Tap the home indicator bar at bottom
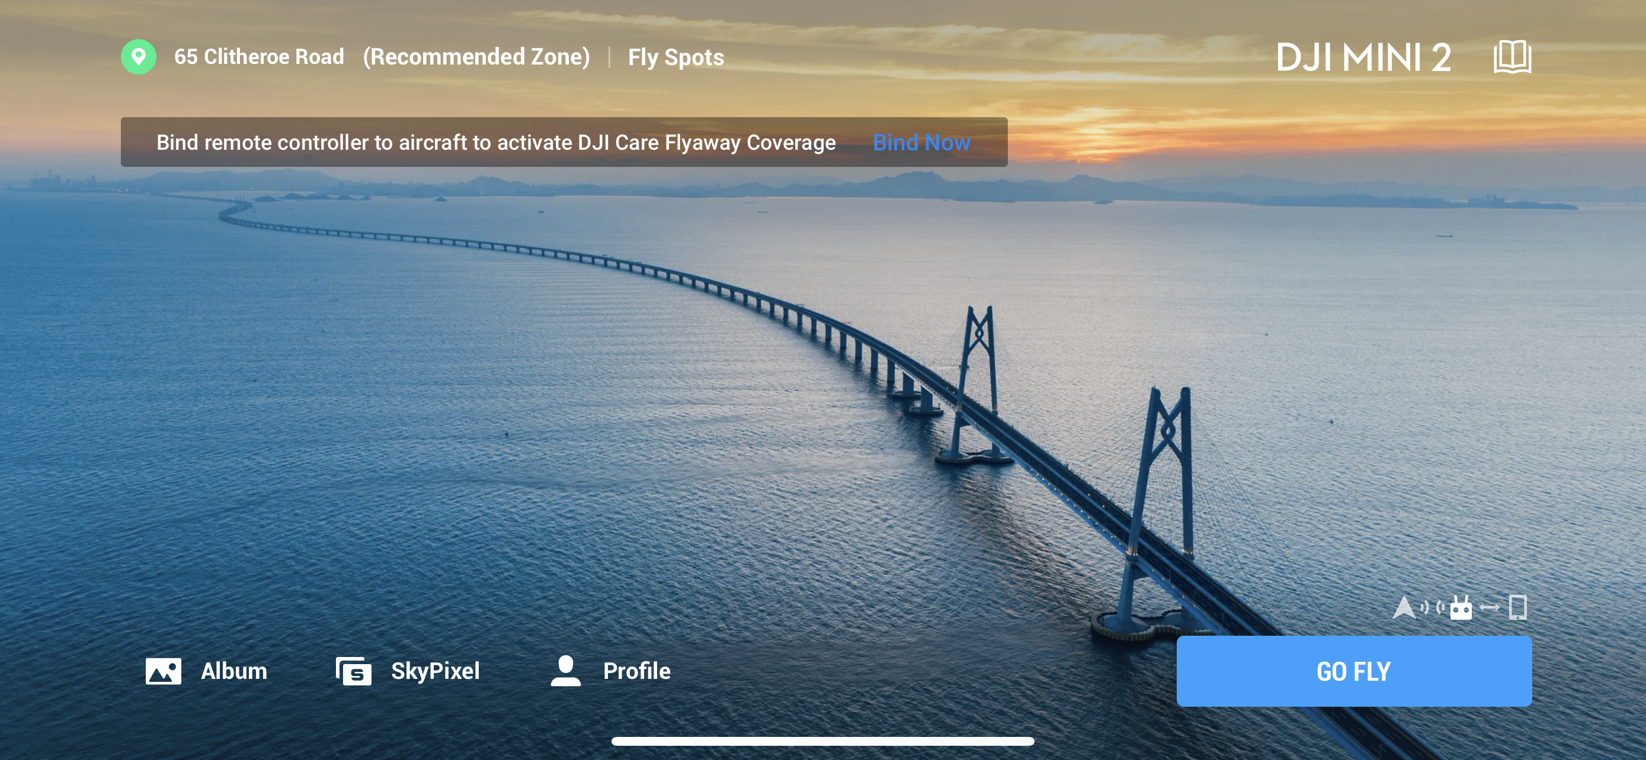The width and height of the screenshot is (1646, 760). point(823,741)
